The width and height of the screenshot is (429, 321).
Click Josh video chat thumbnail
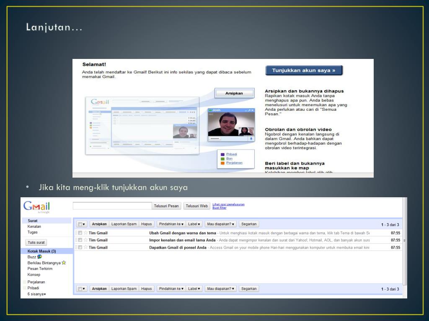pos(231,125)
